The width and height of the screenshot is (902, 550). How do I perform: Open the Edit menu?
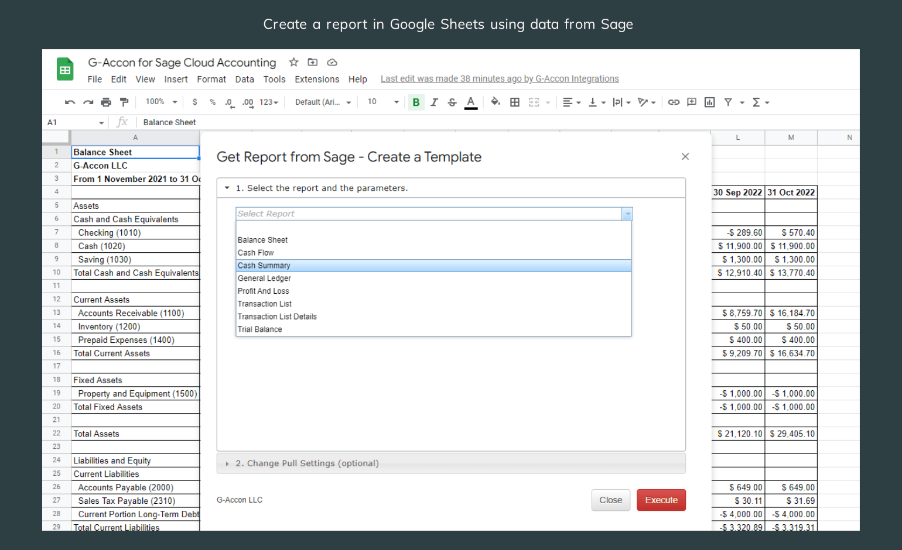pyautogui.click(x=119, y=80)
